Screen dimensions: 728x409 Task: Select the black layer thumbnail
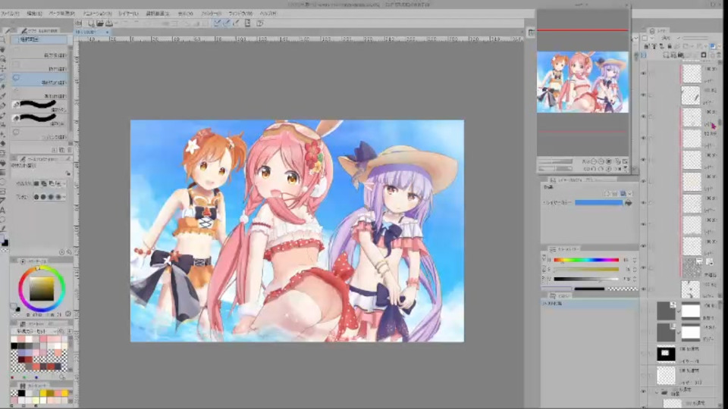point(666,354)
